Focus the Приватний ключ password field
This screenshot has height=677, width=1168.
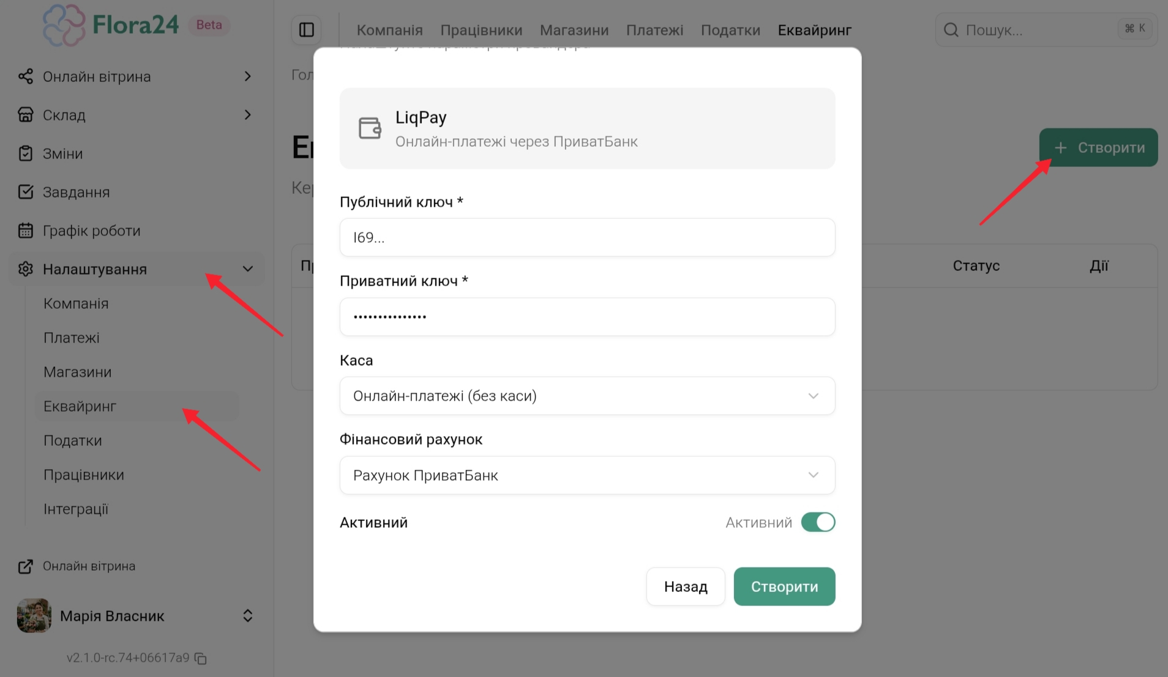click(x=587, y=317)
